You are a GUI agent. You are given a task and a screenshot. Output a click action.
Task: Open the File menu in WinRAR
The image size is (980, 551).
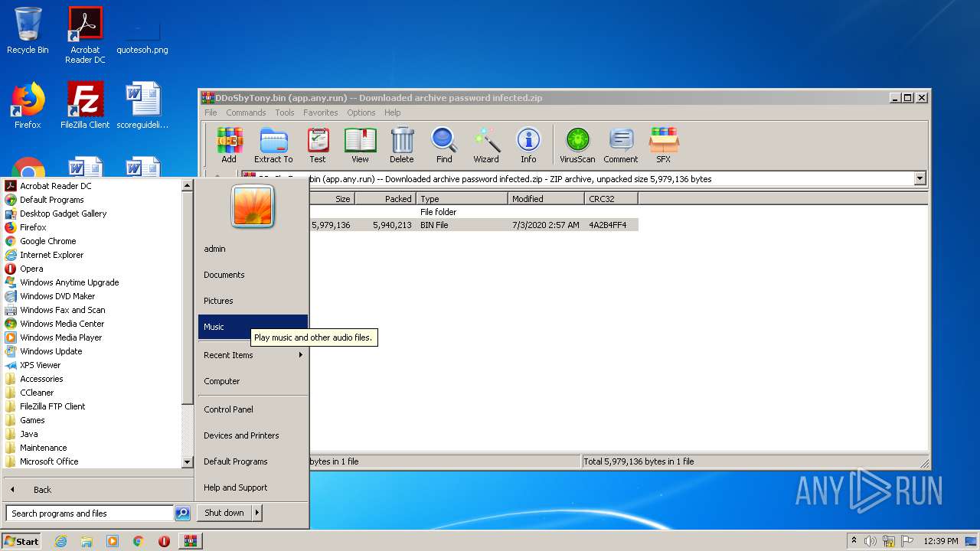(x=211, y=112)
